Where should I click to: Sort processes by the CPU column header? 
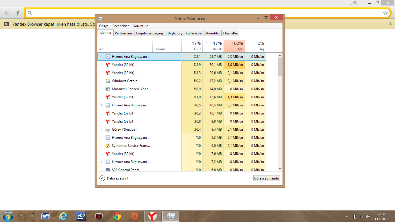coord(192,46)
